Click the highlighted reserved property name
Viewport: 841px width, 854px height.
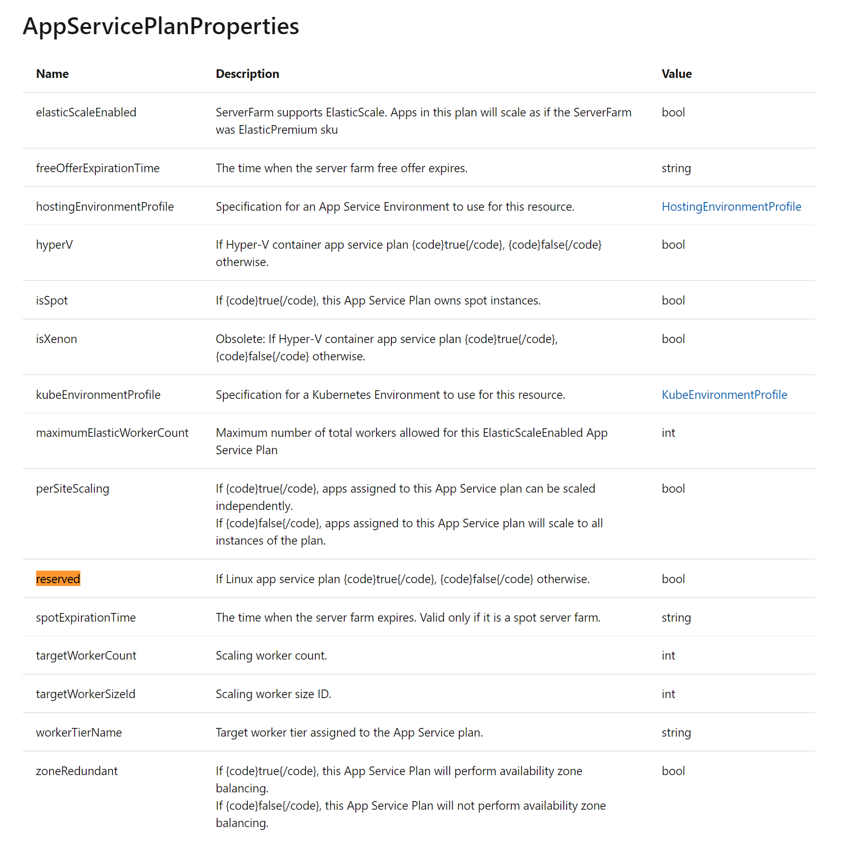[58, 579]
